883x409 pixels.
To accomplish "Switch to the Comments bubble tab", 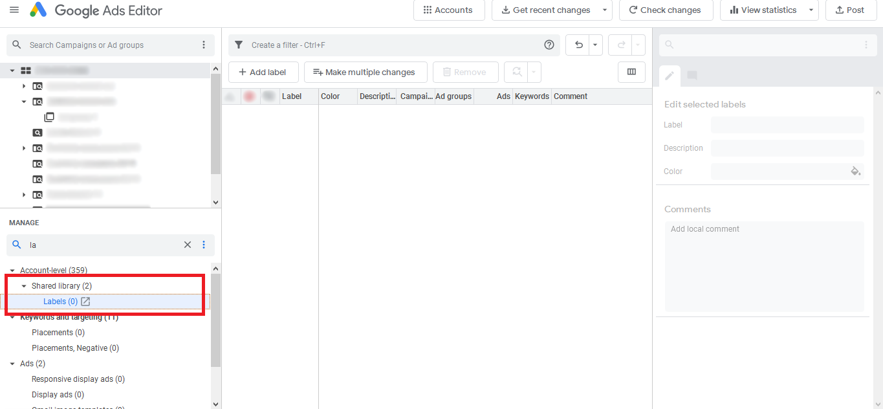I will [692, 76].
